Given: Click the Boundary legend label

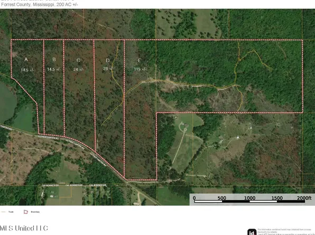Looking at the screenshot, I should pyautogui.click(x=35, y=212).
